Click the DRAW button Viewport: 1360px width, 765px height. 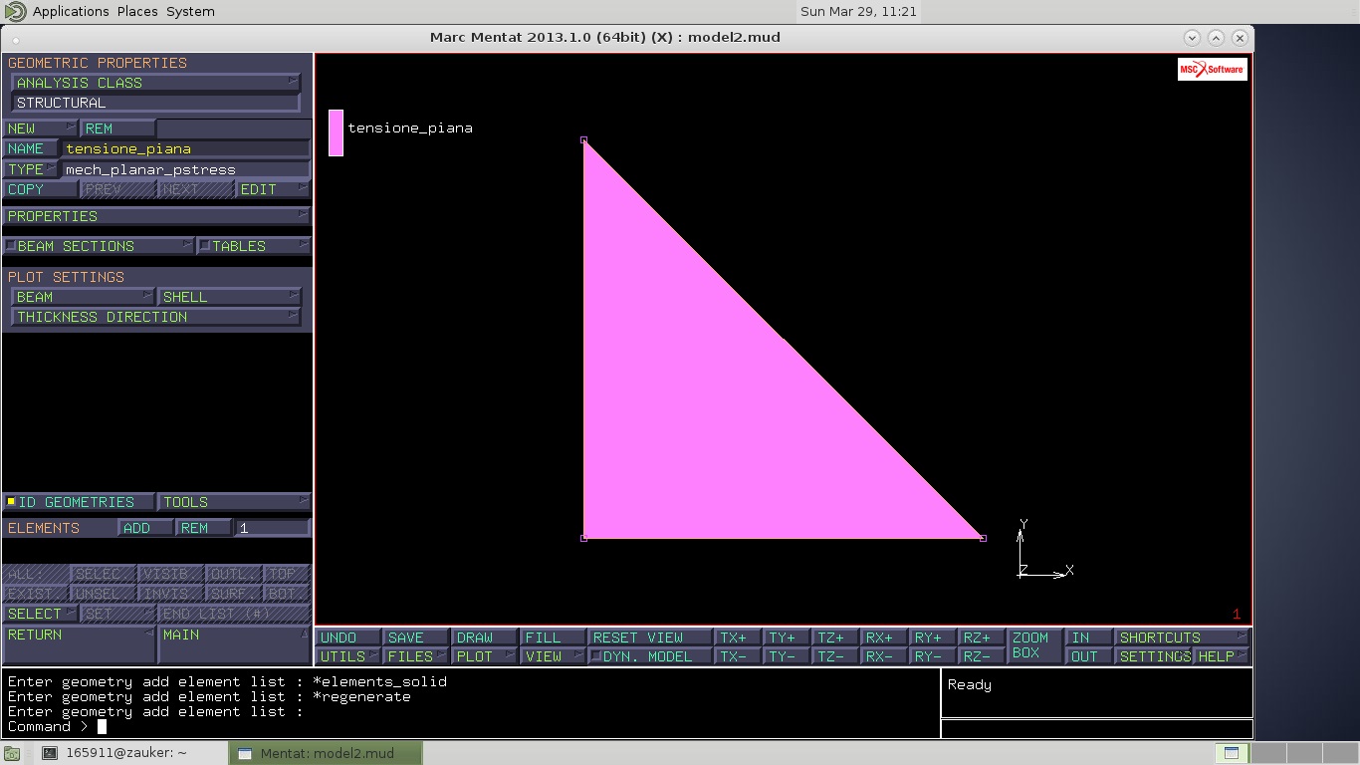click(485, 637)
